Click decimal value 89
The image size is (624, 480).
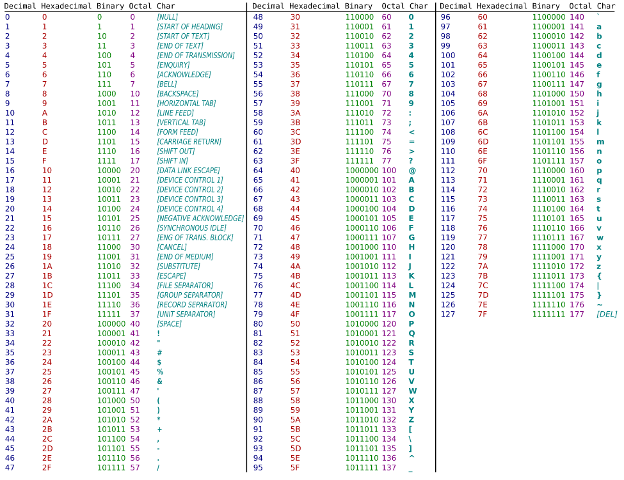click(258, 410)
